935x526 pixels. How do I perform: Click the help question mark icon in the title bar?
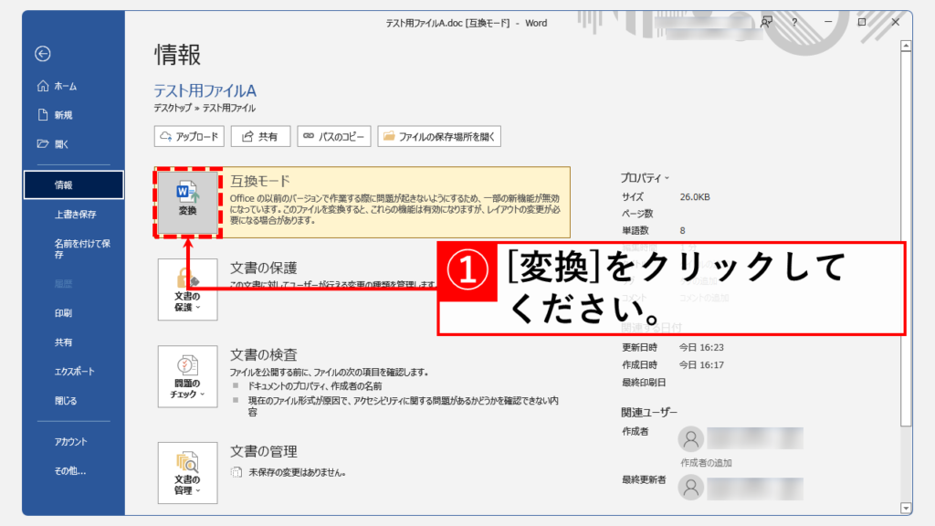click(795, 23)
